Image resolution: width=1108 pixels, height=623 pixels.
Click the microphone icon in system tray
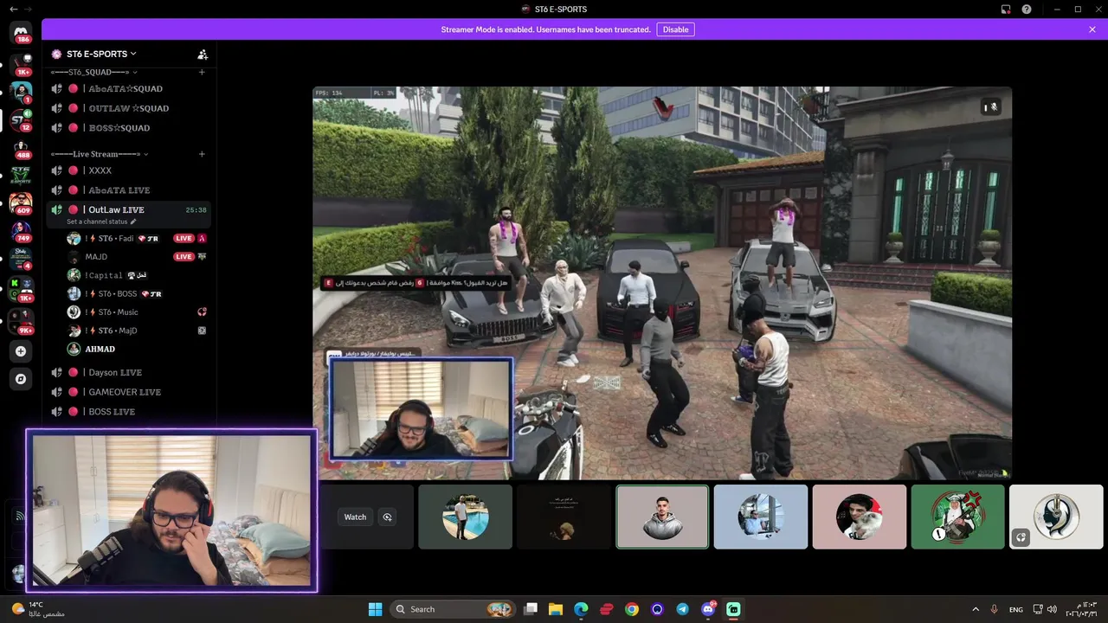[x=995, y=609]
